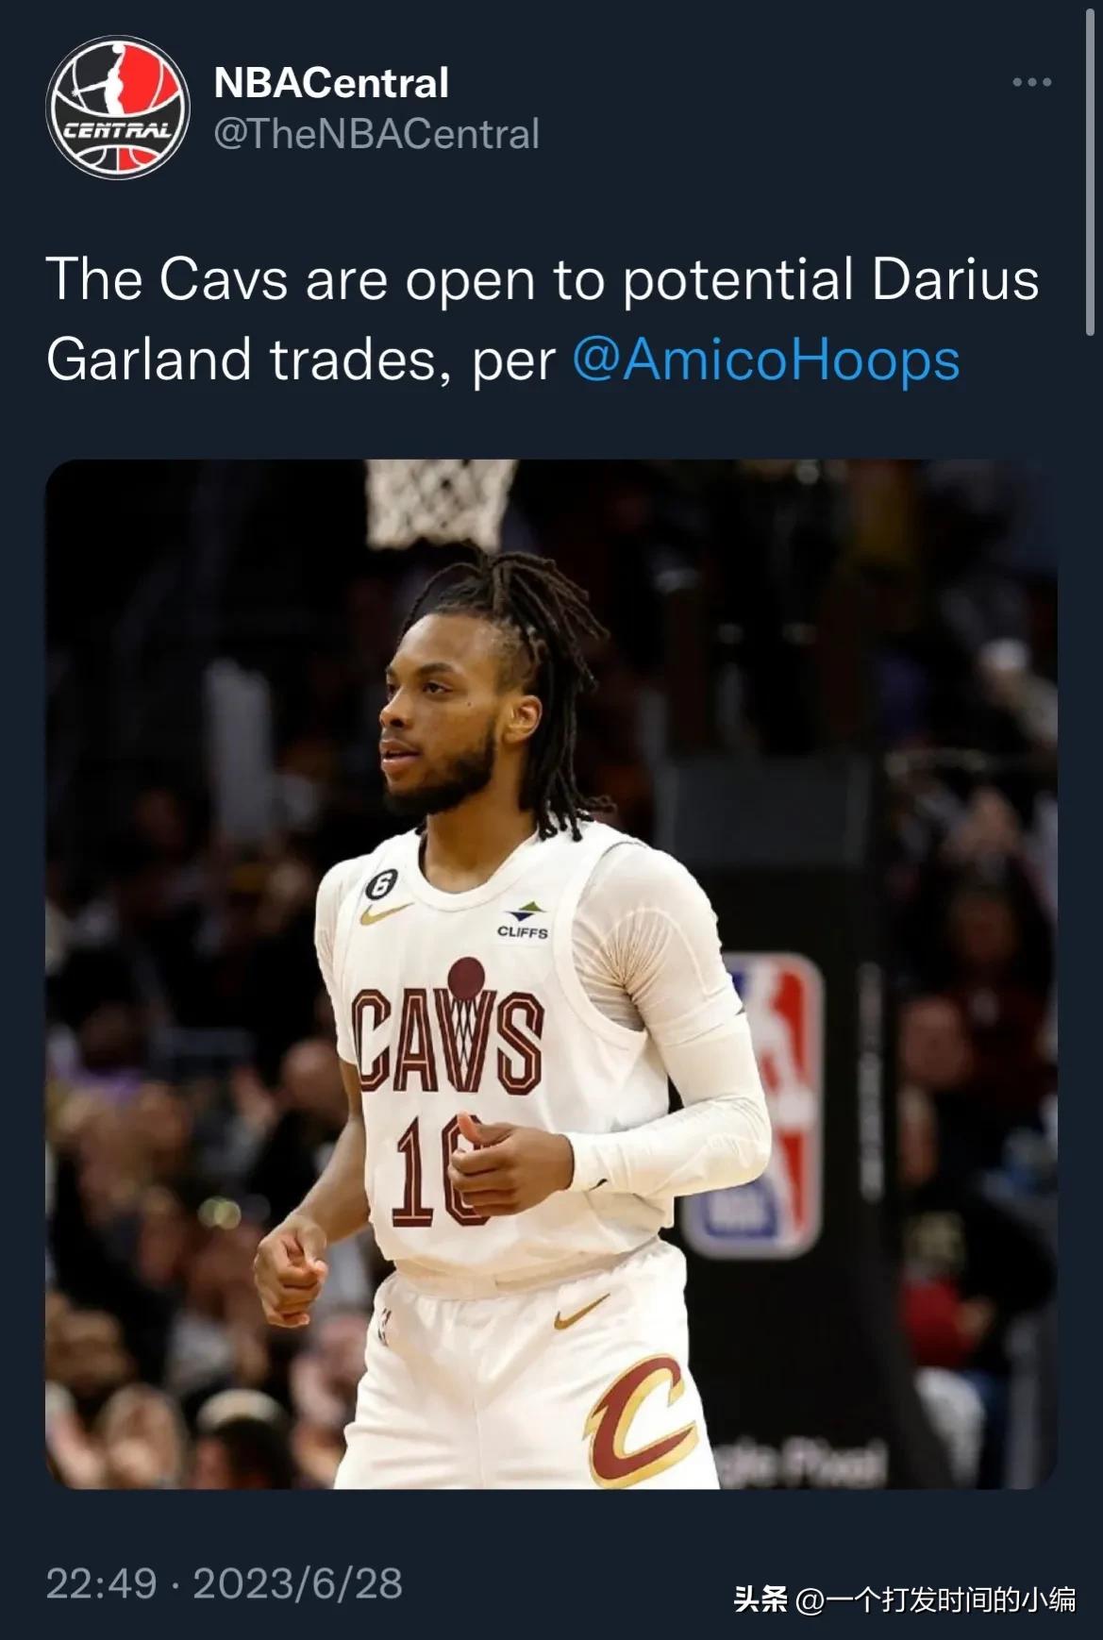The width and height of the screenshot is (1103, 1640).
Task: Click the NBACentral display name
Action: coord(331,83)
